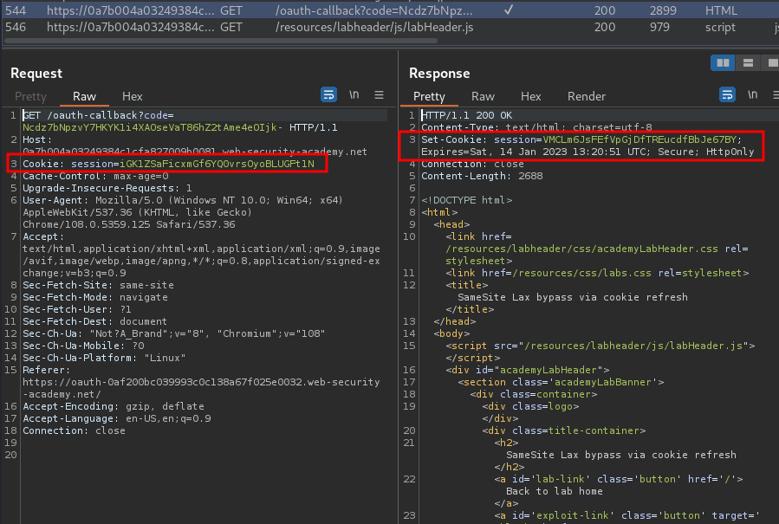Click Upgrade-Insecure-Requests header line
The height and width of the screenshot is (524, 779).
107,188
